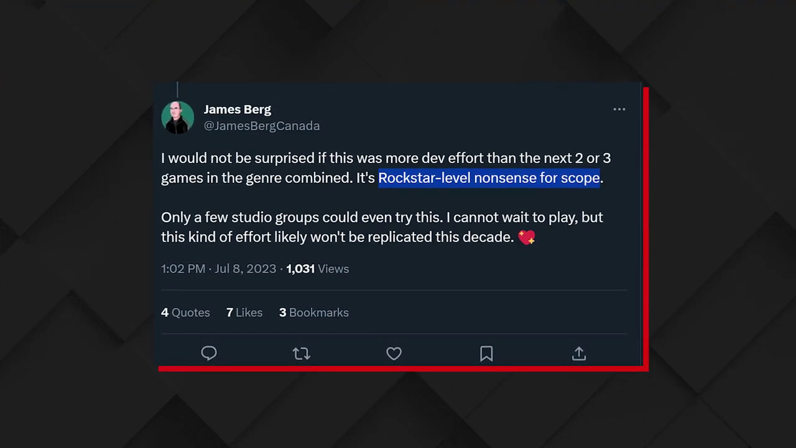Click the reply speech bubble icon
This screenshot has width=796, height=448.
pos(209,353)
